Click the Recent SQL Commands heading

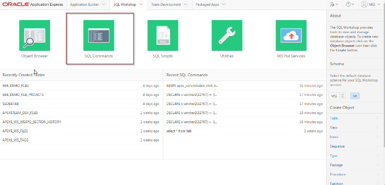187,75
